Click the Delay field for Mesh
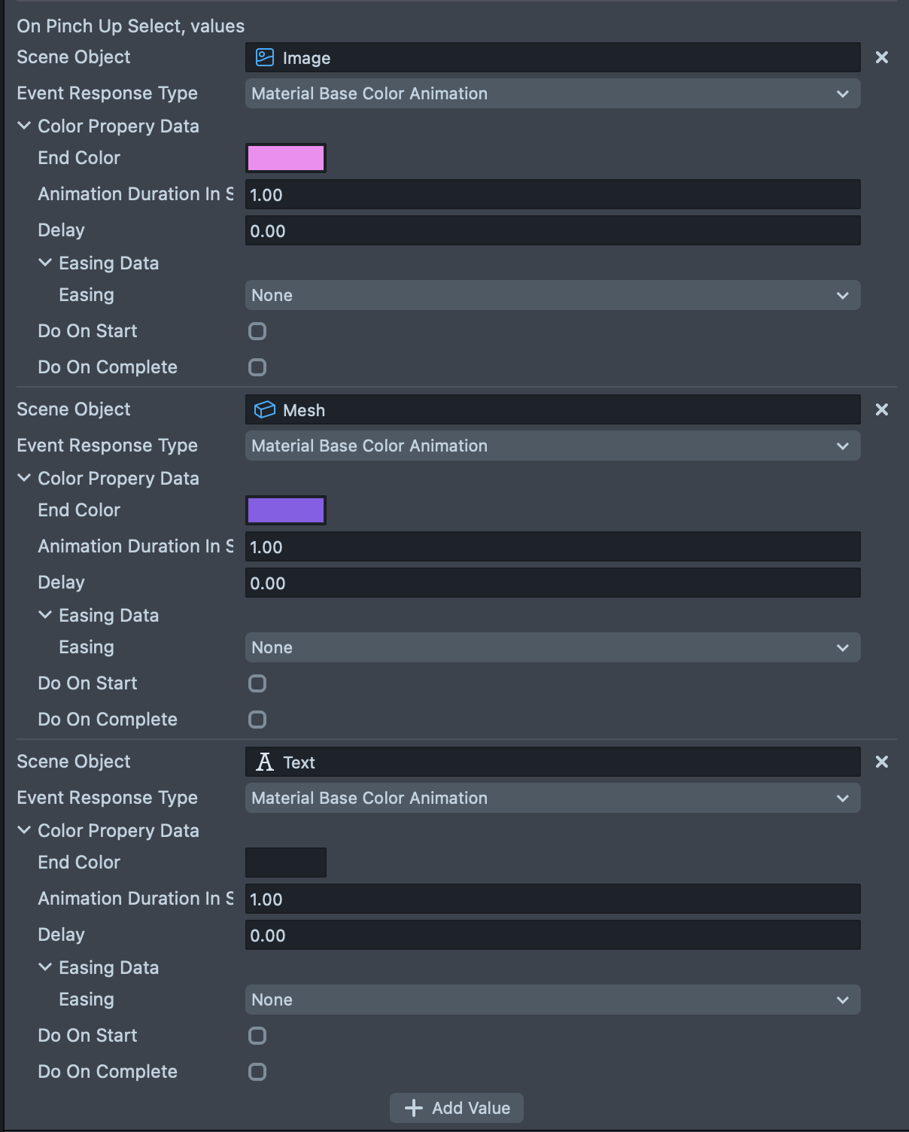The height and width of the screenshot is (1132, 909). pos(552,583)
